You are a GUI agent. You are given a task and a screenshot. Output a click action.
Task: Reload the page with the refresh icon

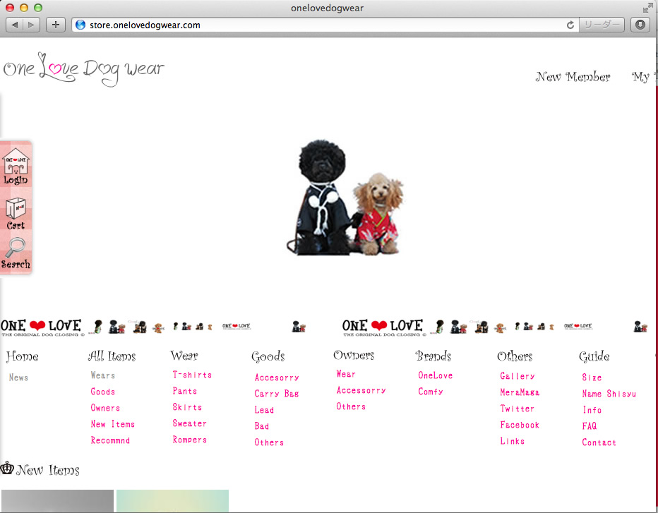(x=570, y=25)
